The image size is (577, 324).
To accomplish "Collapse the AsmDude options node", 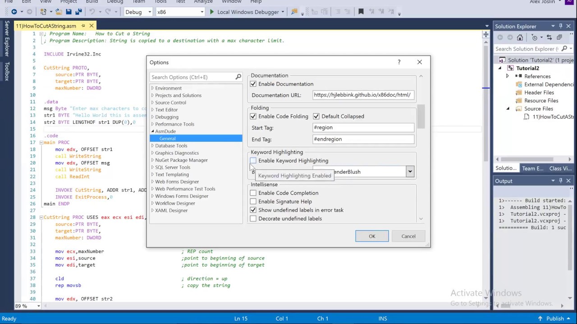I will [152, 131].
